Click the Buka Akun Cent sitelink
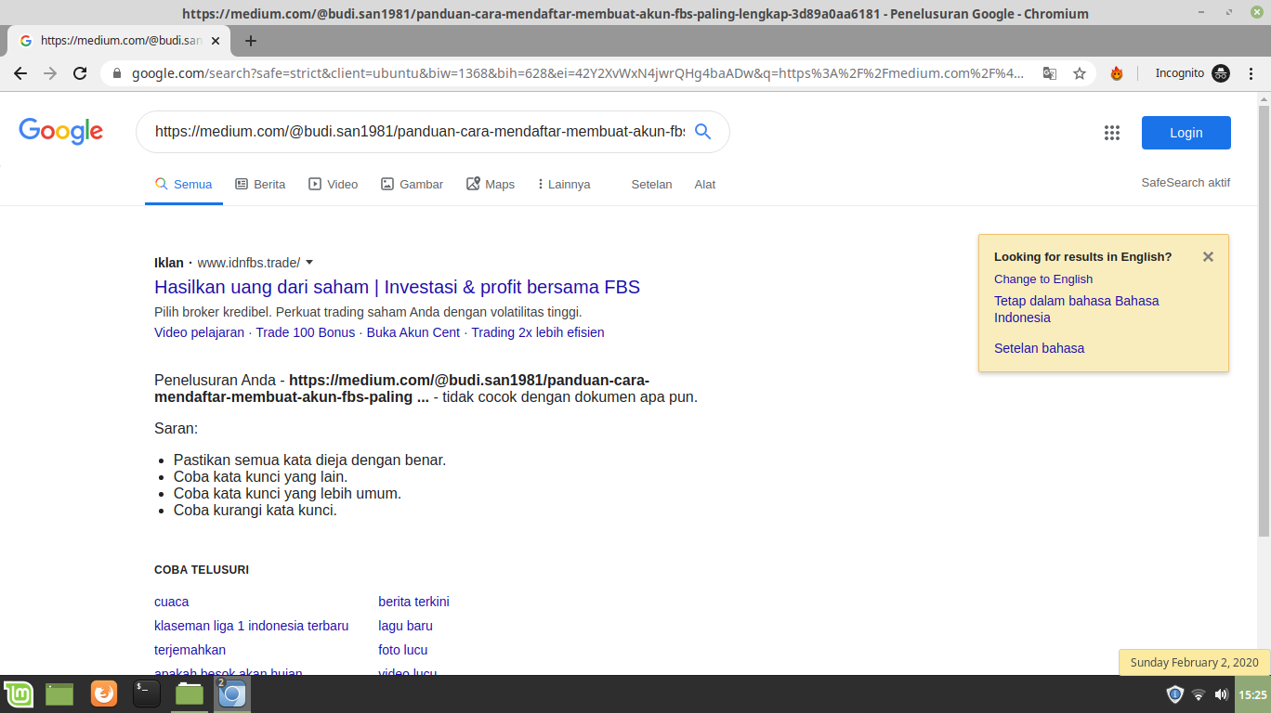 pyautogui.click(x=413, y=332)
